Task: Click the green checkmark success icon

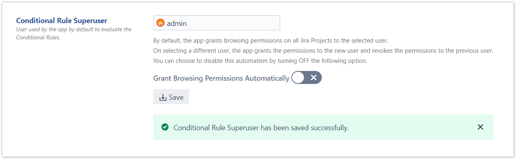Action: click(165, 127)
